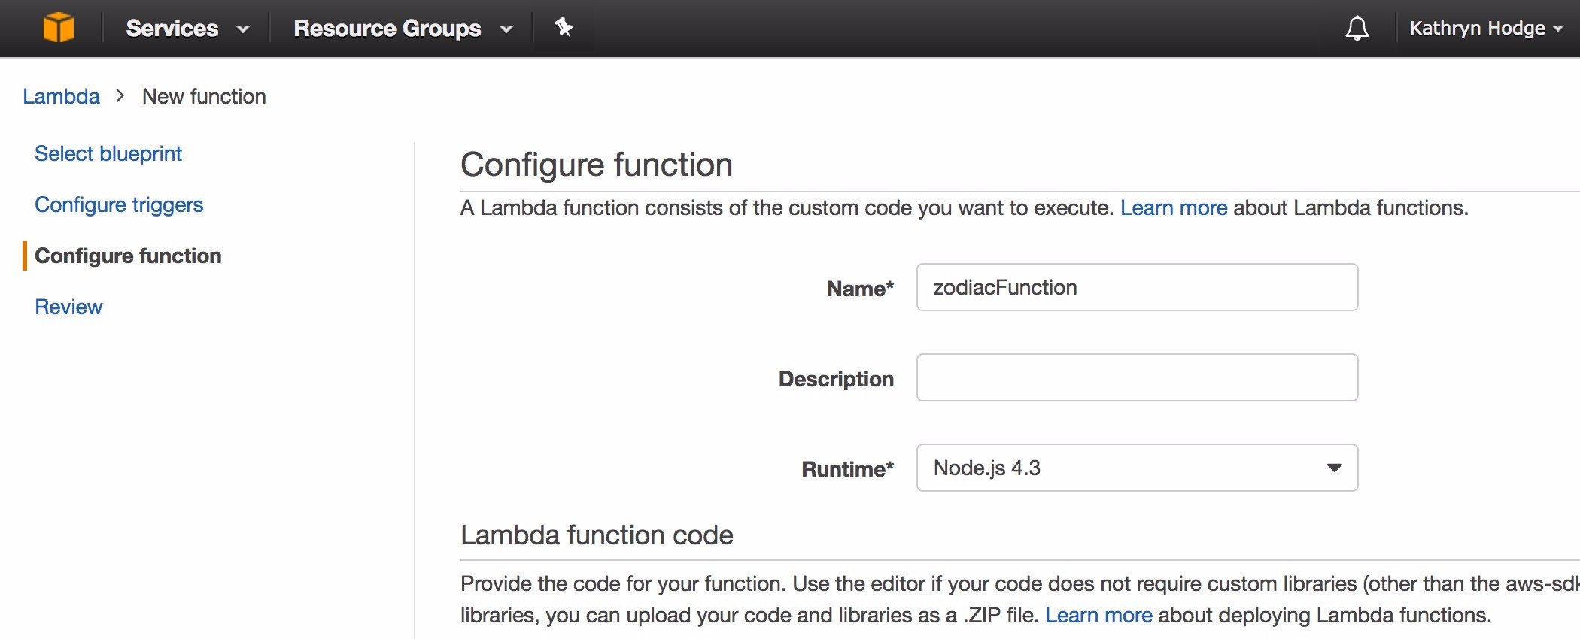
Task: Go to Lambda via the breadcrumb
Action: pos(61,97)
